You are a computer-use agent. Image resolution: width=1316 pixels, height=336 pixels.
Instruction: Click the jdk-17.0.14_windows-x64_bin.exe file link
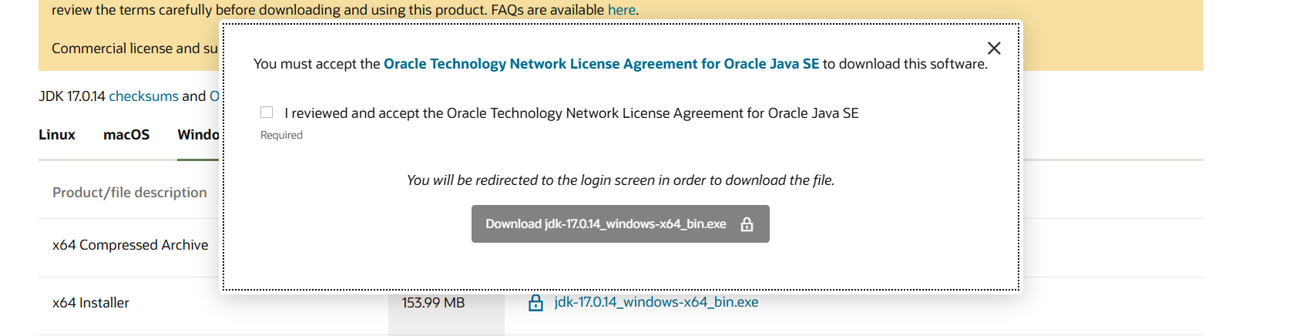[x=656, y=302]
